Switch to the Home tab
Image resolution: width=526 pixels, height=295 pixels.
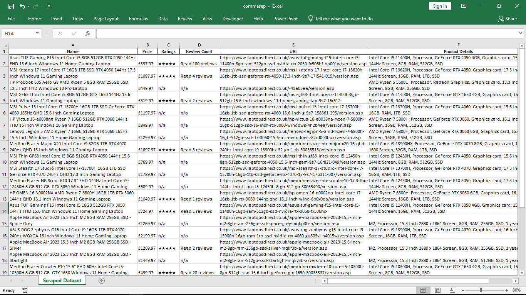[x=34, y=19]
